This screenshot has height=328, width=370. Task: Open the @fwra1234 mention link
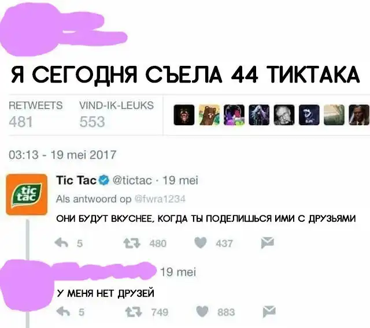[160, 199]
